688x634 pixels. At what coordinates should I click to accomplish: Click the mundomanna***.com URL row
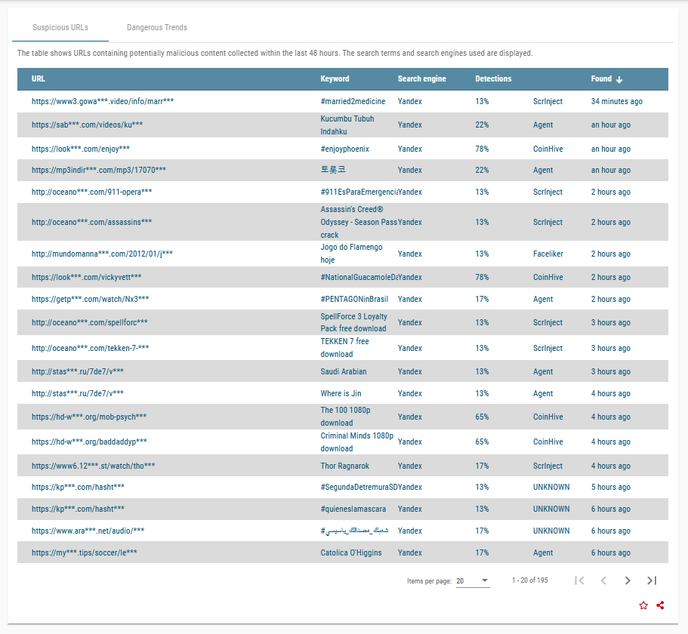coord(102,254)
